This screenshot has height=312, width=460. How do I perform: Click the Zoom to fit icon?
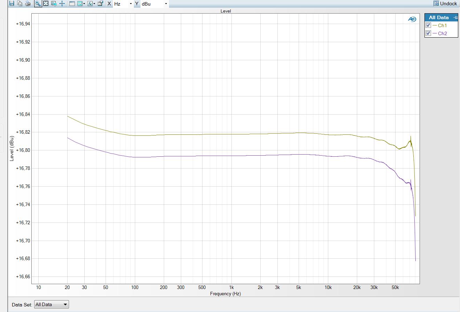(x=46, y=3)
